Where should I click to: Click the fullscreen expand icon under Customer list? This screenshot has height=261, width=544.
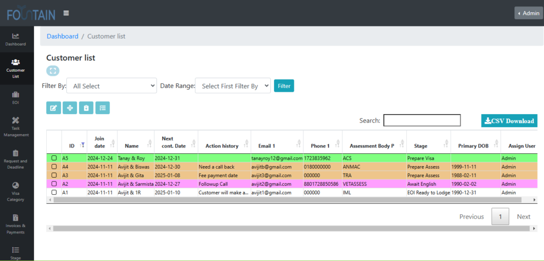click(x=53, y=71)
